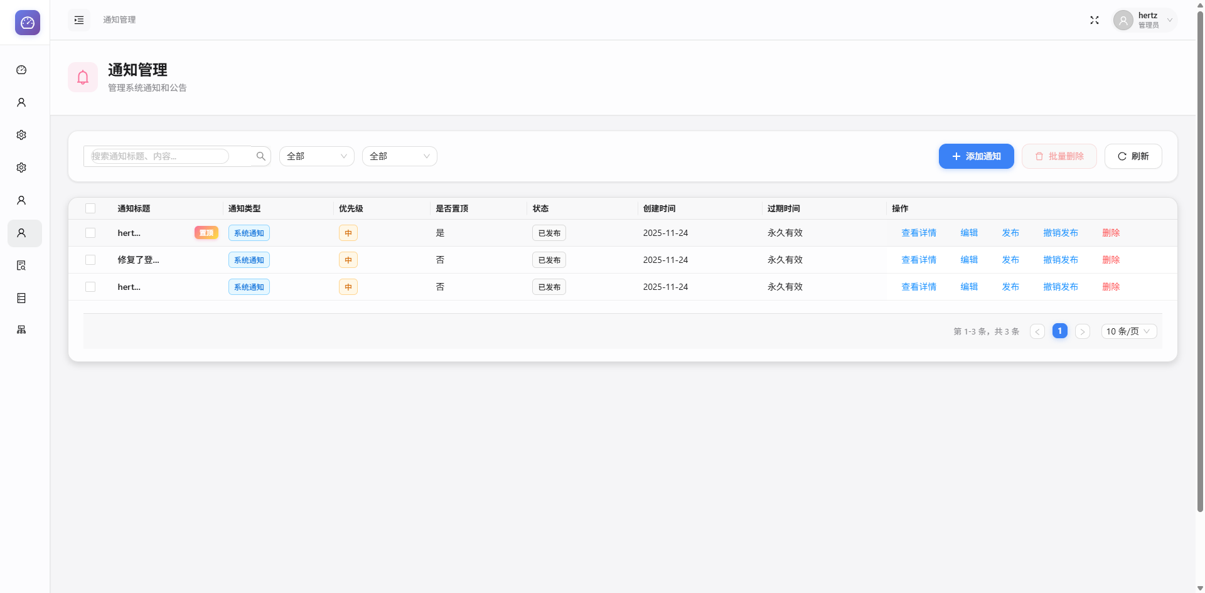Click the 添加通知 button

976,156
